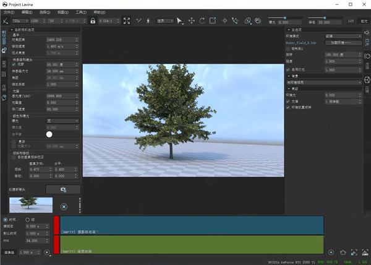Click the fit-to-view expand arrows icon

point(127,20)
